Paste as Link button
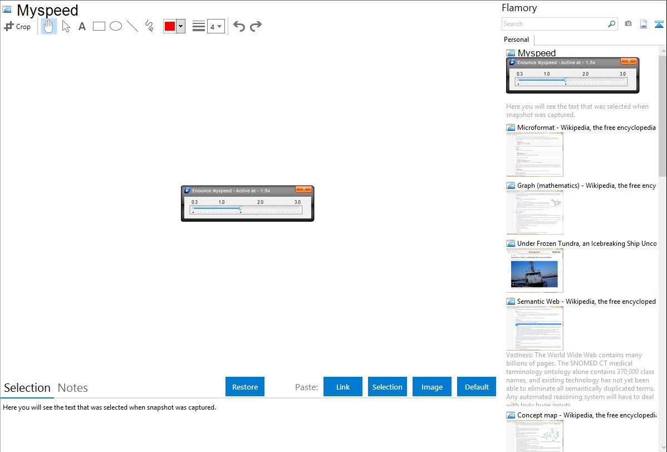 [343, 387]
